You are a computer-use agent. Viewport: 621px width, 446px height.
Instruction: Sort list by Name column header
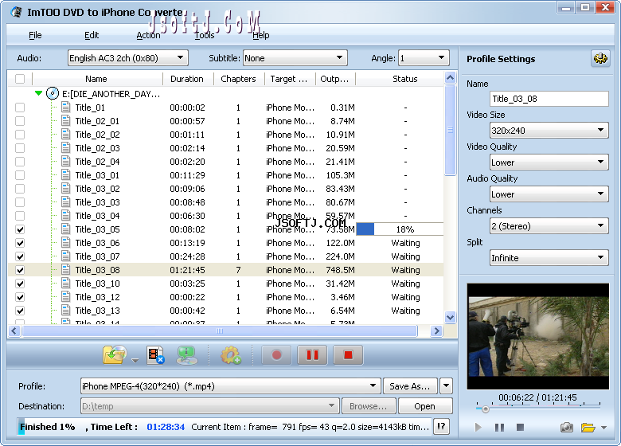pos(96,79)
